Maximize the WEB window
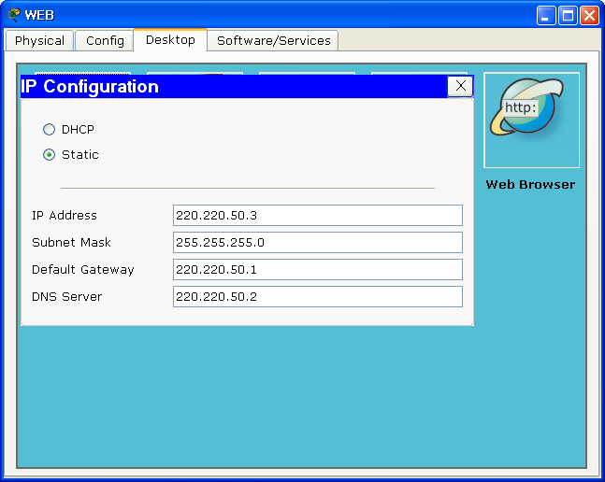 (x=568, y=15)
